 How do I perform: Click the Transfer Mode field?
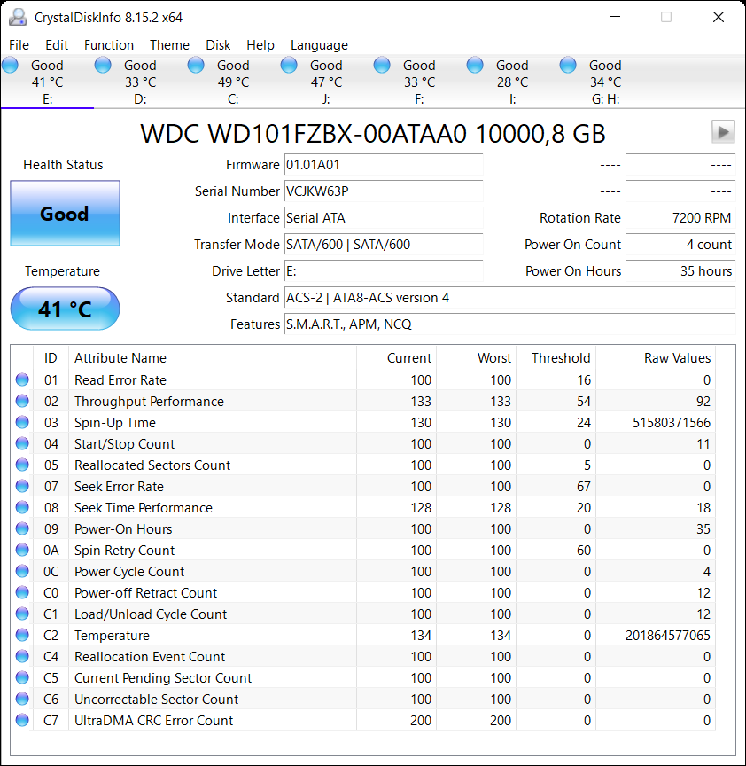(384, 245)
